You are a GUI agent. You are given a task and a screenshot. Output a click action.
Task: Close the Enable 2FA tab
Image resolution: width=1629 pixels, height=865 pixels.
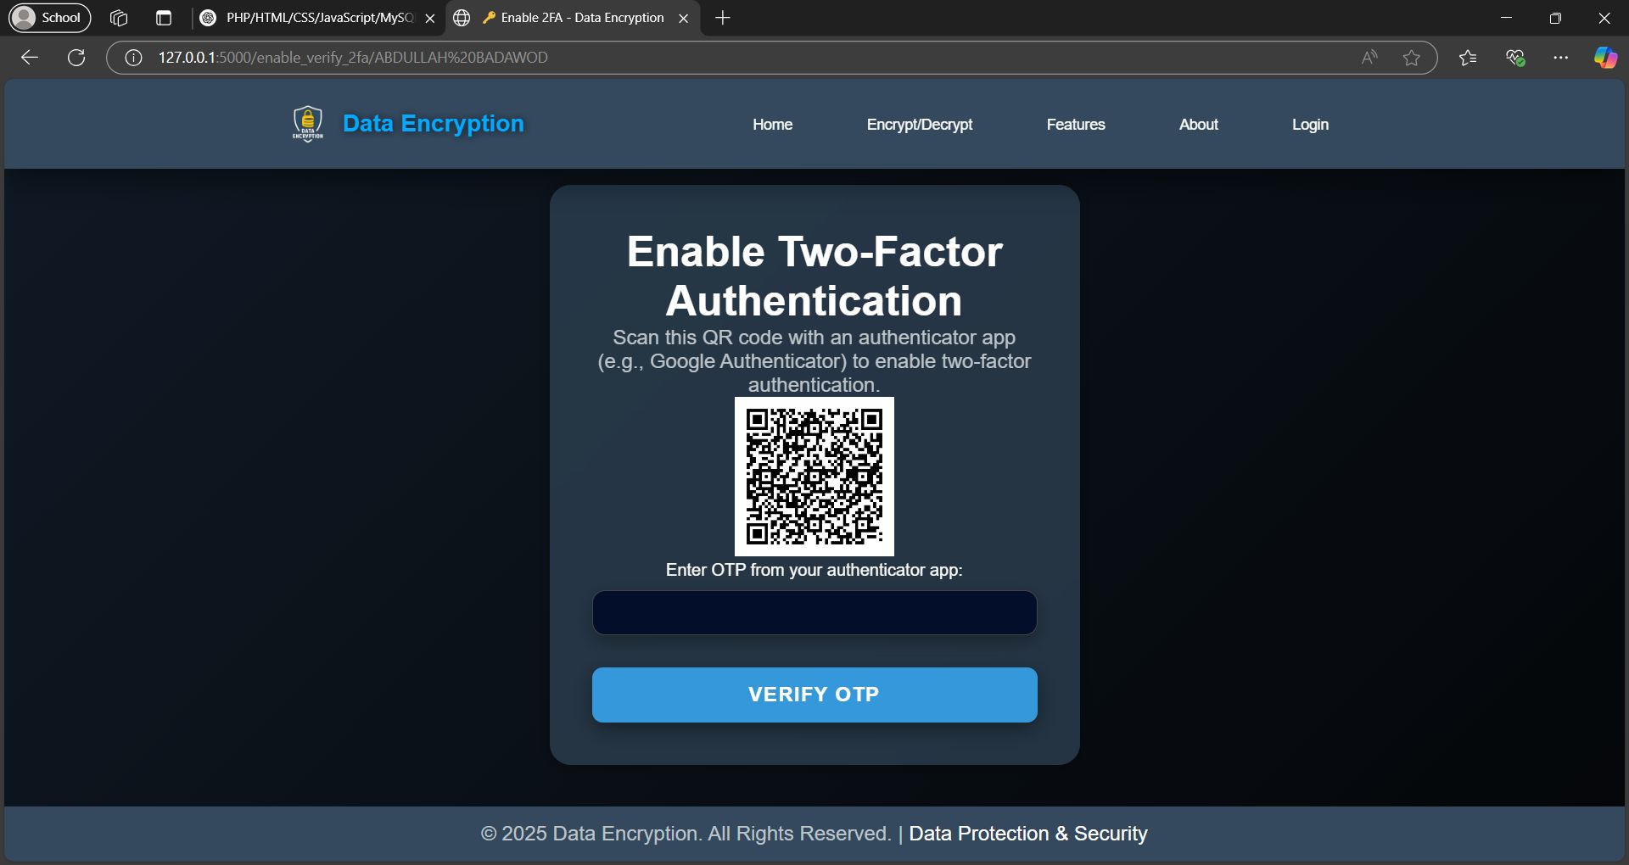(684, 18)
